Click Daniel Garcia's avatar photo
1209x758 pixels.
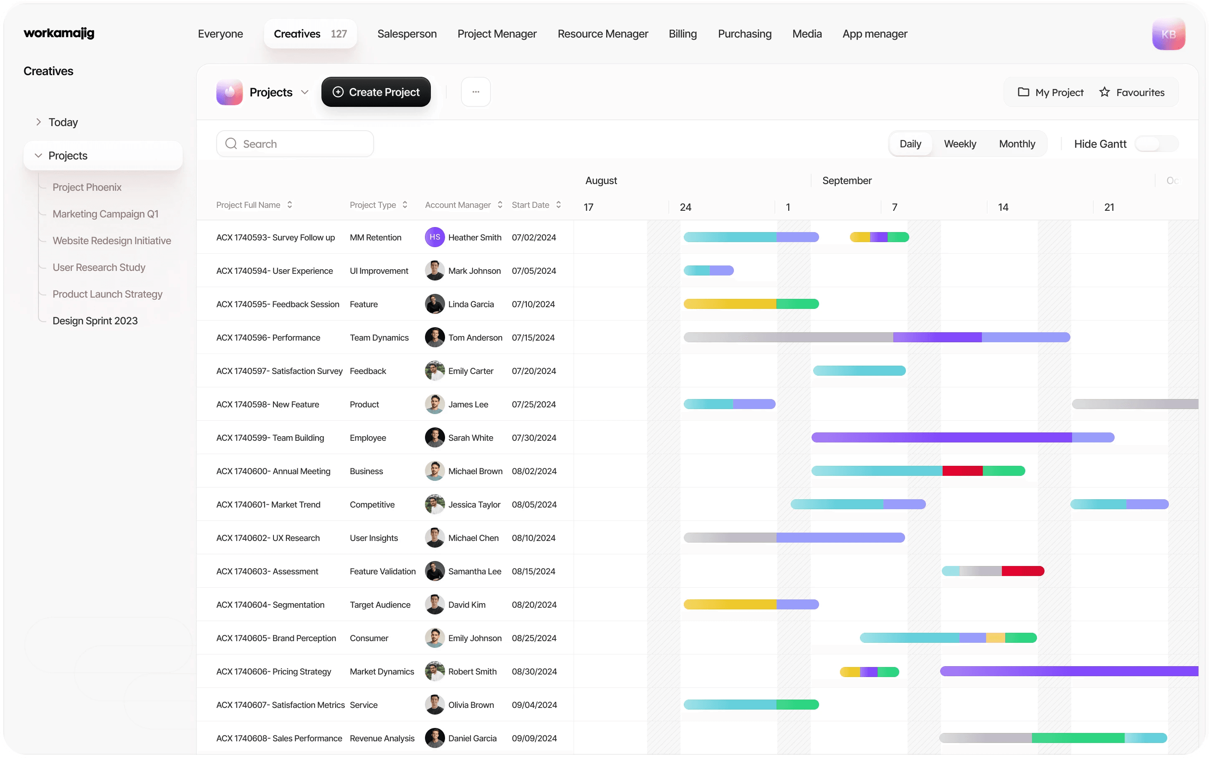click(435, 738)
